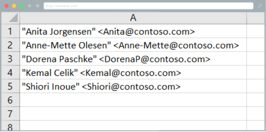Select row 5 header
266x132 pixels.
coord(10,86)
